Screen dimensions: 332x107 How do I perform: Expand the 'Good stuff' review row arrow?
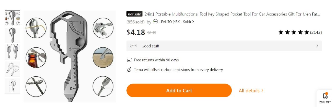pyautogui.click(x=317, y=46)
